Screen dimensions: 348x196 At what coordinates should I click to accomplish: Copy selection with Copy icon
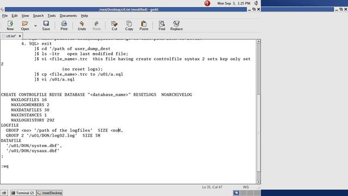coord(129,26)
